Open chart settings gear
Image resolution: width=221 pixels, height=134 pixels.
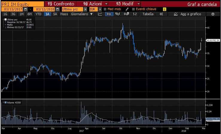(x=213, y=14)
